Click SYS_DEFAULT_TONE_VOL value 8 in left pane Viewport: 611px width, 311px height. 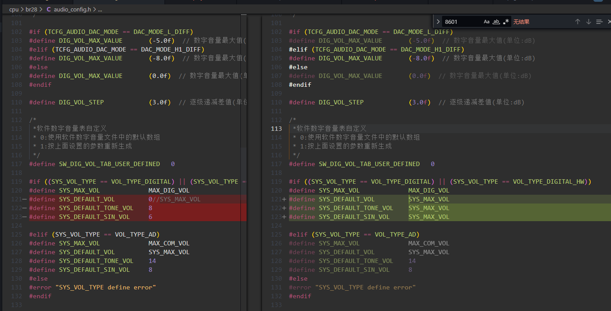click(150, 208)
